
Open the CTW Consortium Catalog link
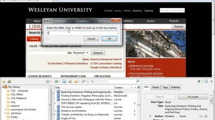[x=106, y=64]
